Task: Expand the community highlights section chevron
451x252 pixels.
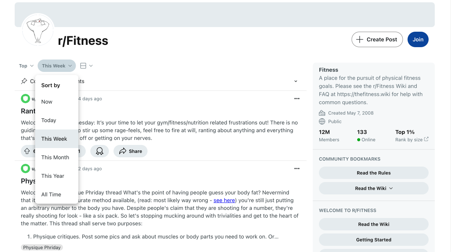Action: [296, 81]
